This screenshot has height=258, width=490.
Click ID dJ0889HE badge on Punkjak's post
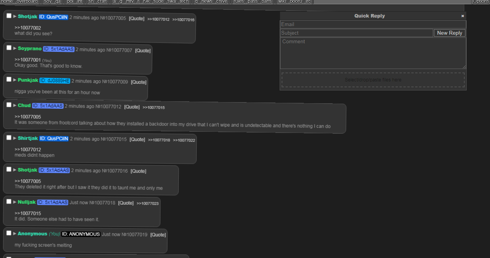(x=55, y=81)
